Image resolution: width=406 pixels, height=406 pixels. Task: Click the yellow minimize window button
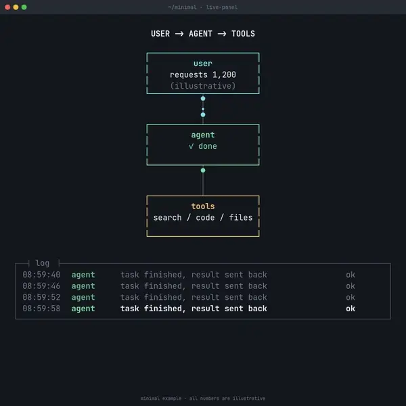pyautogui.click(x=16, y=7)
